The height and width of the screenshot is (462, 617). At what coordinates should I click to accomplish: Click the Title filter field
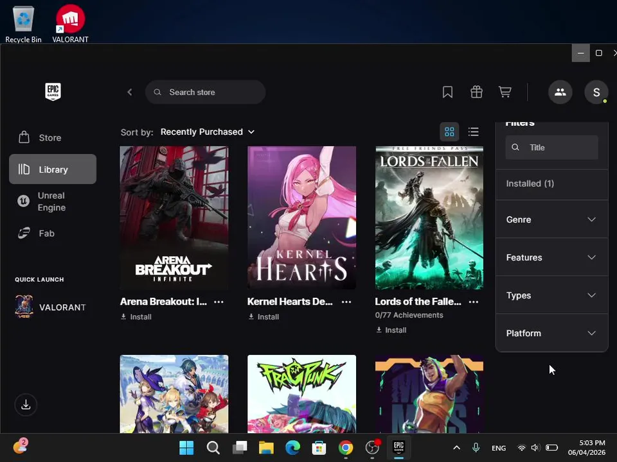(x=551, y=148)
